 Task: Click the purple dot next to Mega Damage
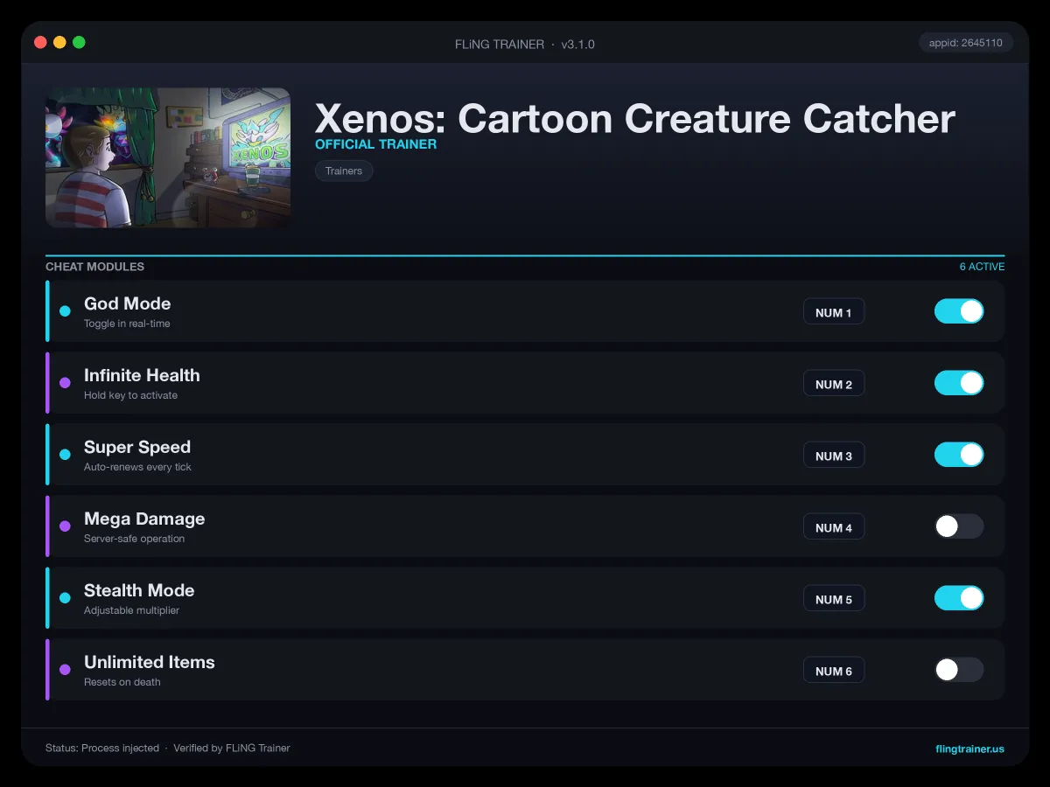pos(65,526)
